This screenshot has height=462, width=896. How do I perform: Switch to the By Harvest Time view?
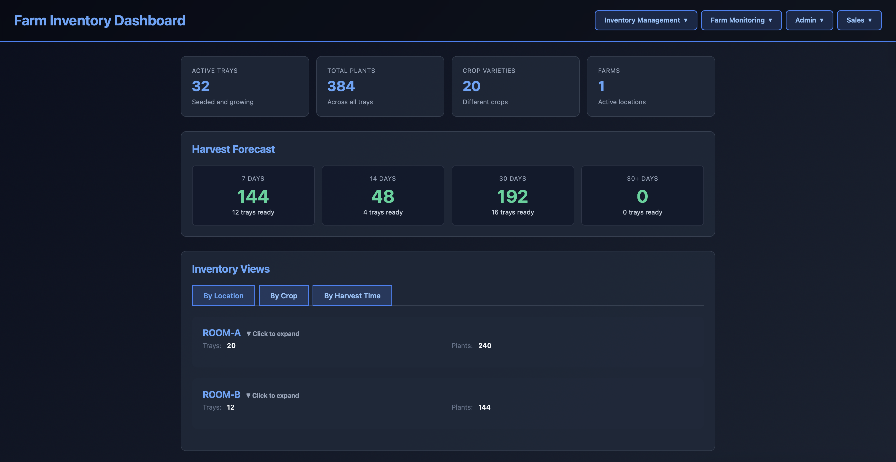(x=352, y=295)
